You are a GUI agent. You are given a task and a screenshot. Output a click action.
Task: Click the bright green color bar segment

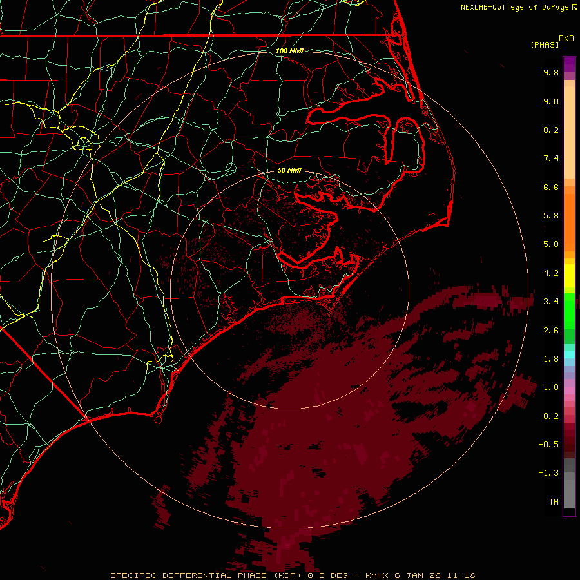point(569,311)
